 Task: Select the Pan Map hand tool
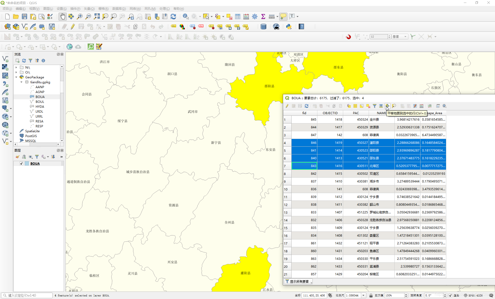(63, 16)
